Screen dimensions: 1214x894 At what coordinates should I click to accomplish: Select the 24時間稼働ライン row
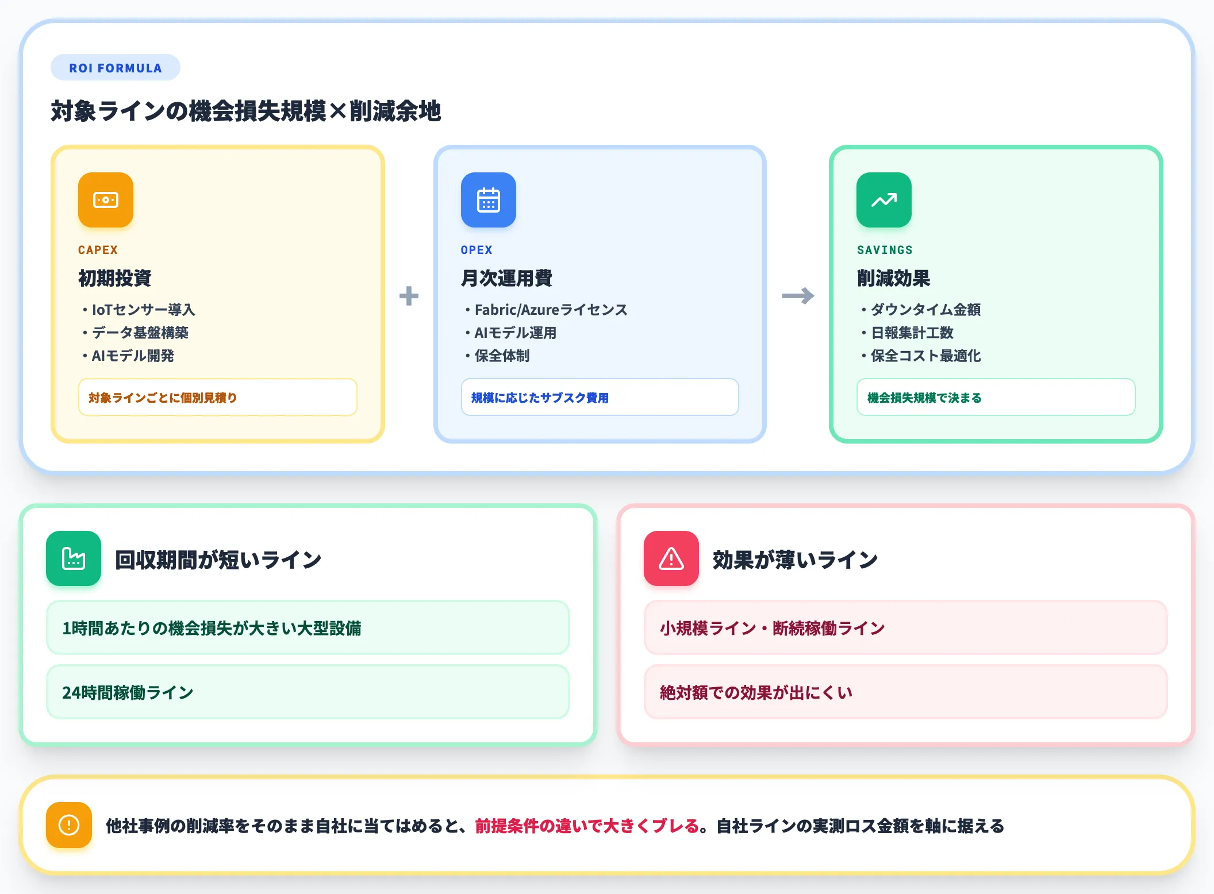click(308, 692)
